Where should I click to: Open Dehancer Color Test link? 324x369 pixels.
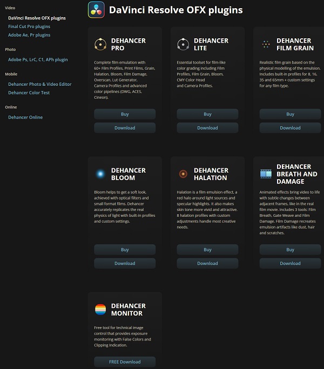29,93
